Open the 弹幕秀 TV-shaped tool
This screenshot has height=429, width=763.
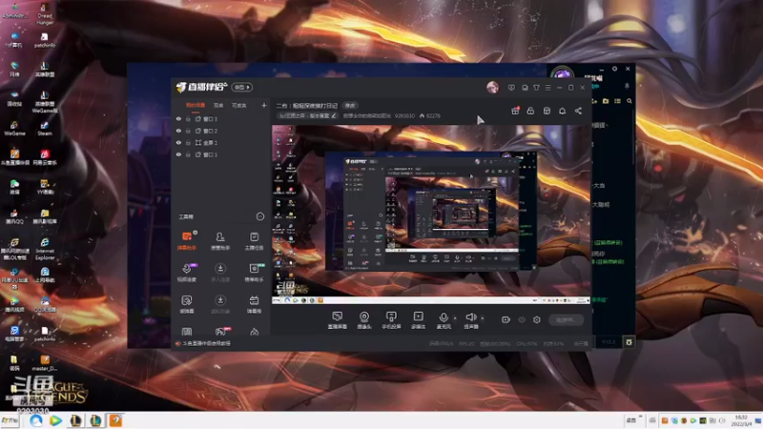254,304
